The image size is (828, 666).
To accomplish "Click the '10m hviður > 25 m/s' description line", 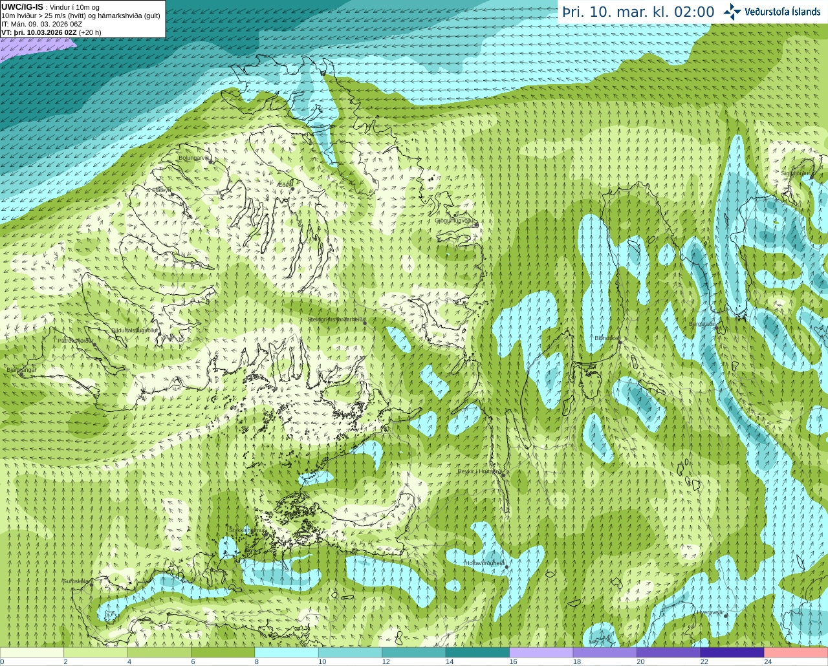I will (81, 16).
